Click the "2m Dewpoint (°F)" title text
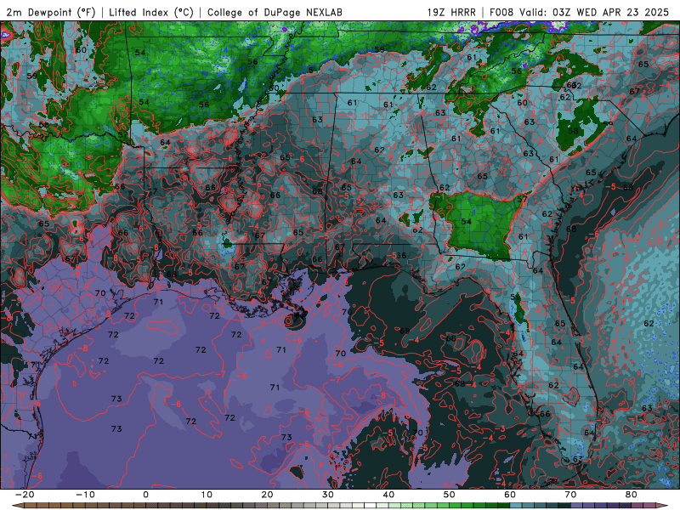 tap(51, 12)
